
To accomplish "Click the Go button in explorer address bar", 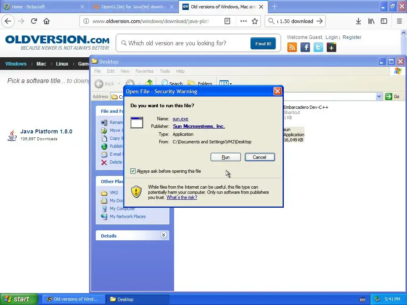I will click(392, 97).
